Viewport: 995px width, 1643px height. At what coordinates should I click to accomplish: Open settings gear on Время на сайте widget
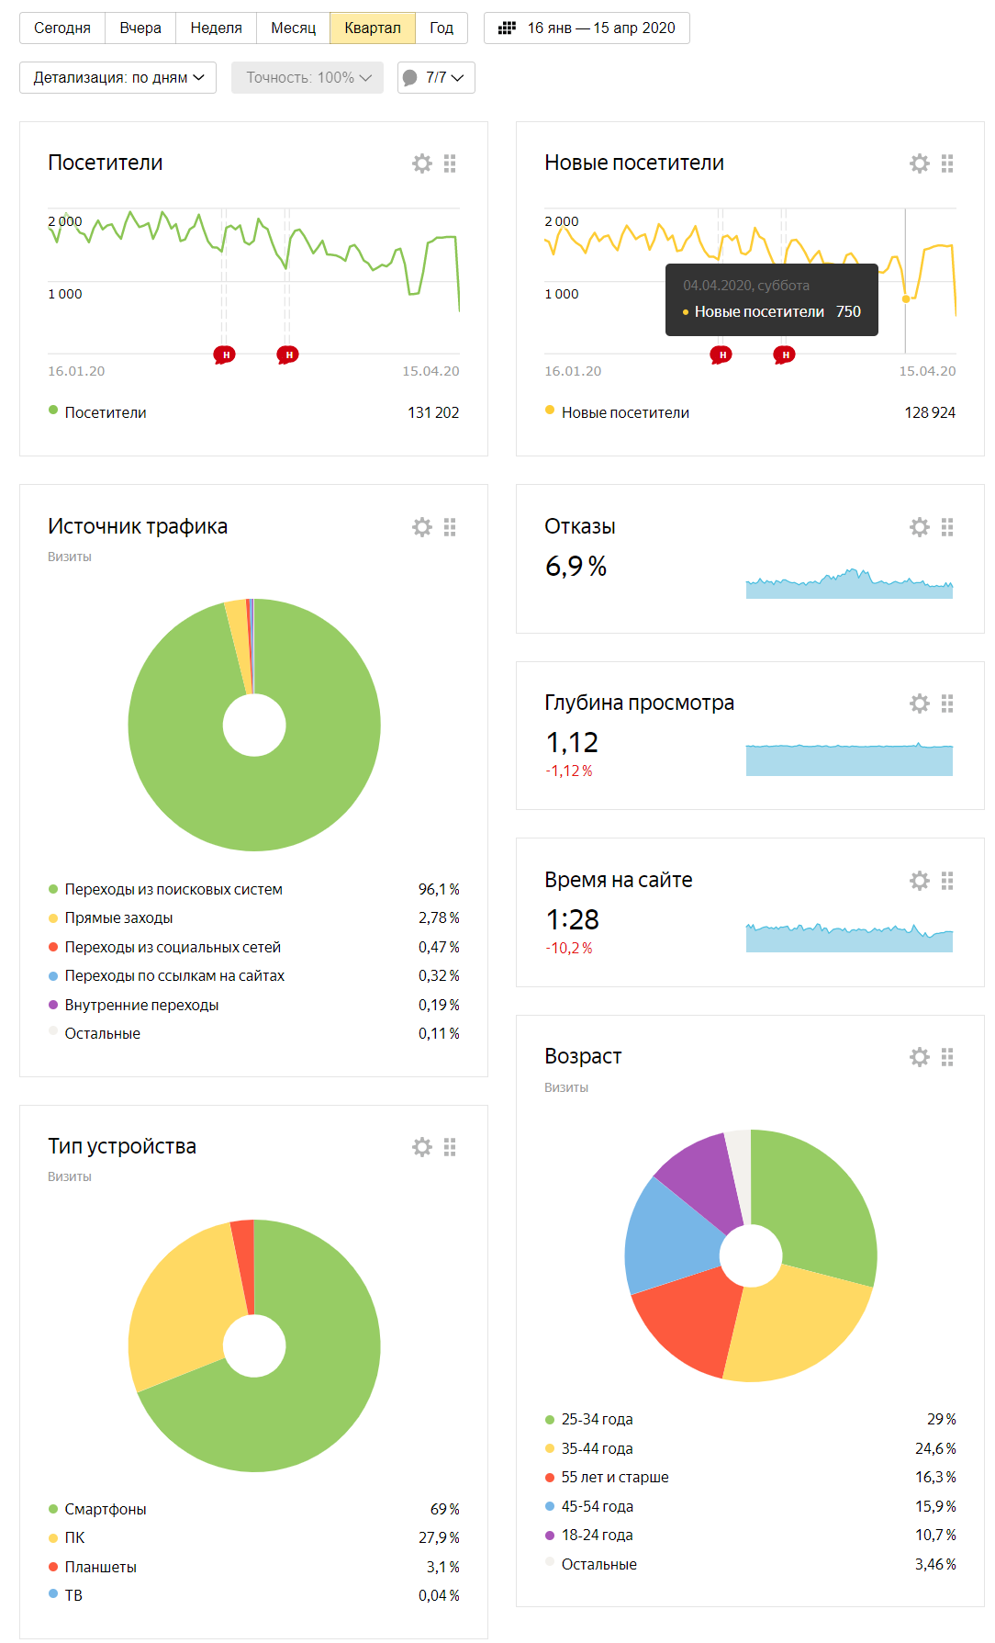click(920, 881)
